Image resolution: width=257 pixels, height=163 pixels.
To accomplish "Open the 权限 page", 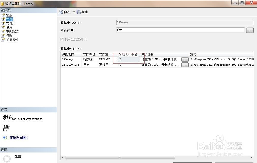I will (9, 35).
